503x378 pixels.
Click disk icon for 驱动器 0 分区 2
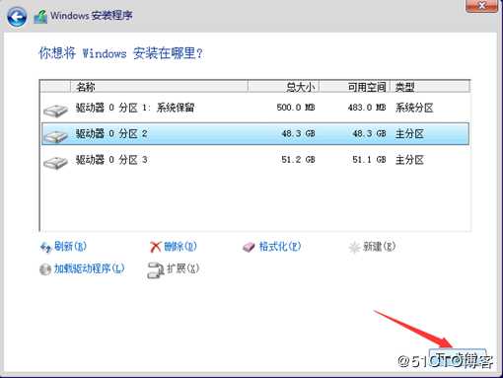click(55, 136)
